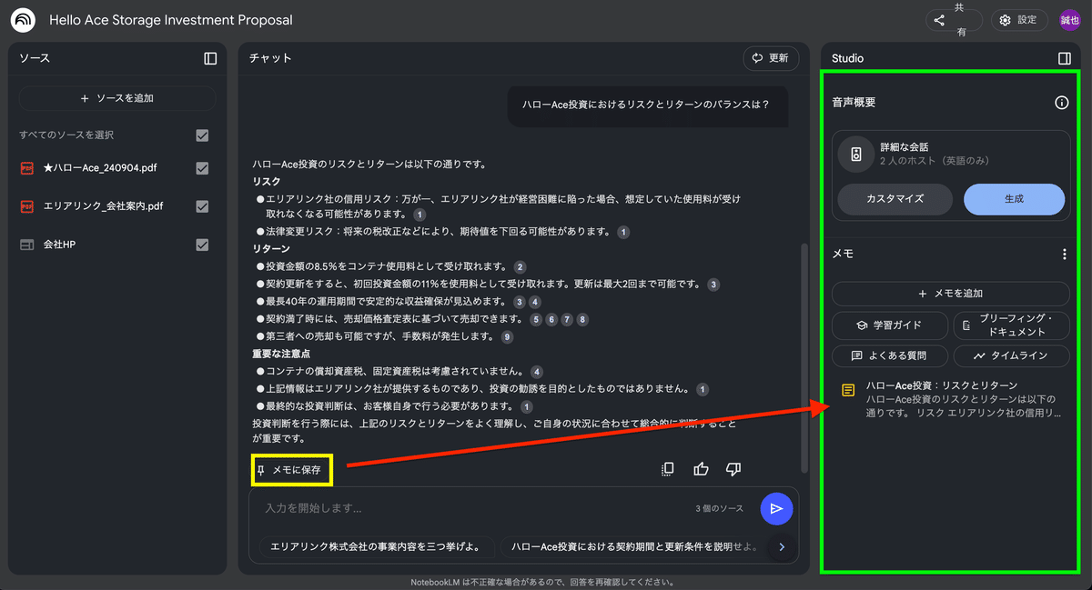Screen dimensions: 1092x590
Task: Open the share (共有) button
Action: tap(954, 20)
